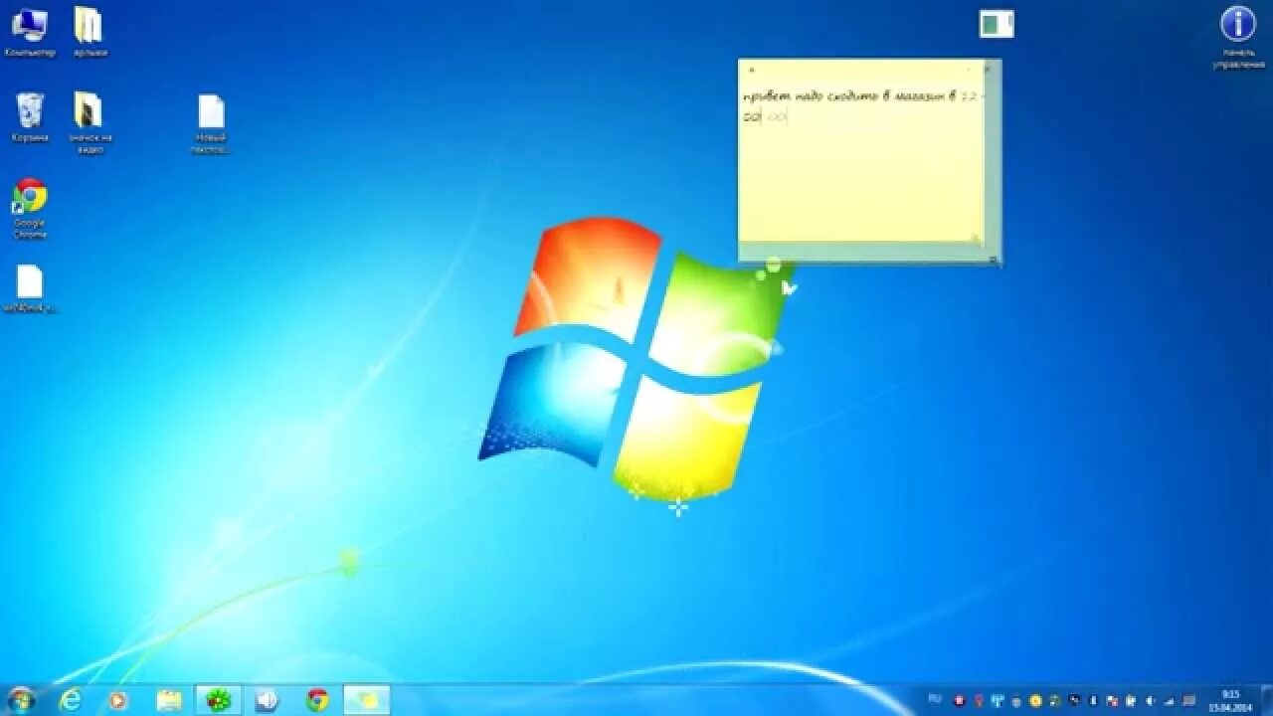
Task: Select the Google Chrome desktop shortcut
Action: click(x=30, y=209)
